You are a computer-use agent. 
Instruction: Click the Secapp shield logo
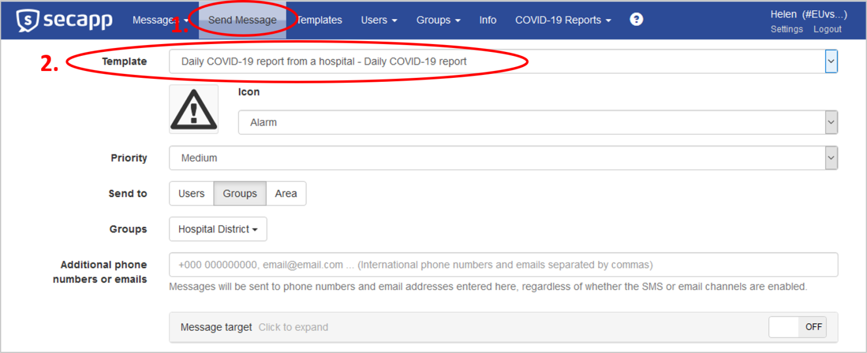coord(28,20)
